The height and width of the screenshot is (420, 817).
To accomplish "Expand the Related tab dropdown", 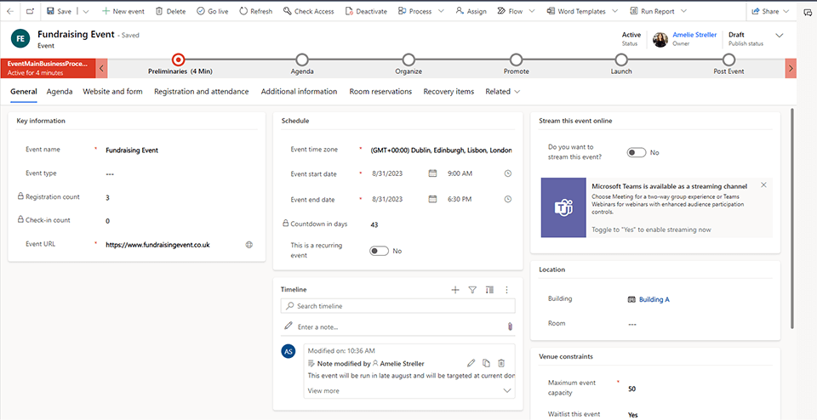I will pyautogui.click(x=502, y=92).
